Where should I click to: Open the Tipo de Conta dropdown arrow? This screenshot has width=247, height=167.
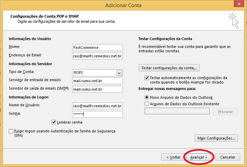point(119,73)
